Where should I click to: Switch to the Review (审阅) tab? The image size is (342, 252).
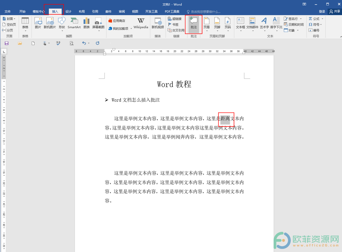click(x=122, y=11)
